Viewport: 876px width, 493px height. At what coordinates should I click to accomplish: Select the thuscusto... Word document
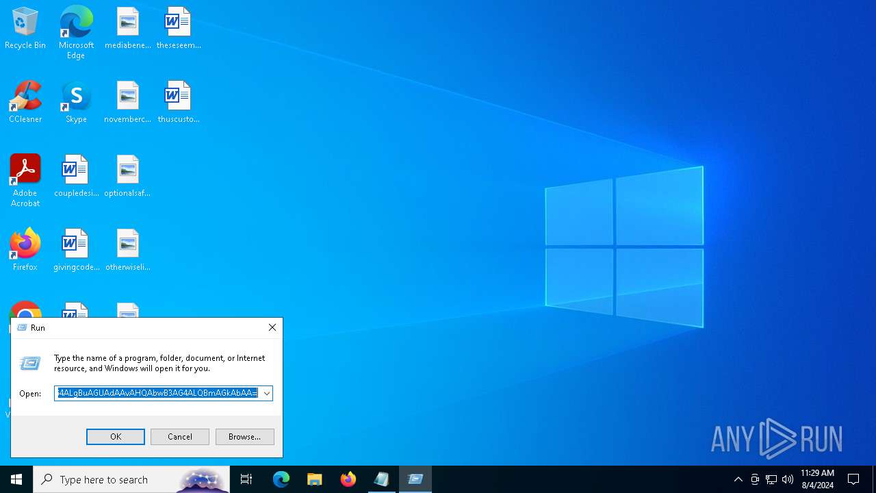[179, 103]
